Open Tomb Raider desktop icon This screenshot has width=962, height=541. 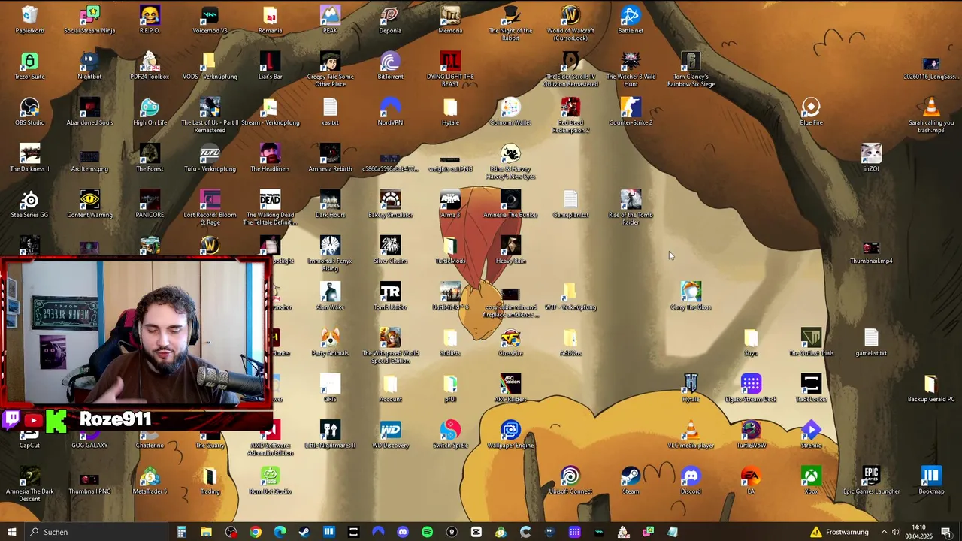pyautogui.click(x=390, y=295)
